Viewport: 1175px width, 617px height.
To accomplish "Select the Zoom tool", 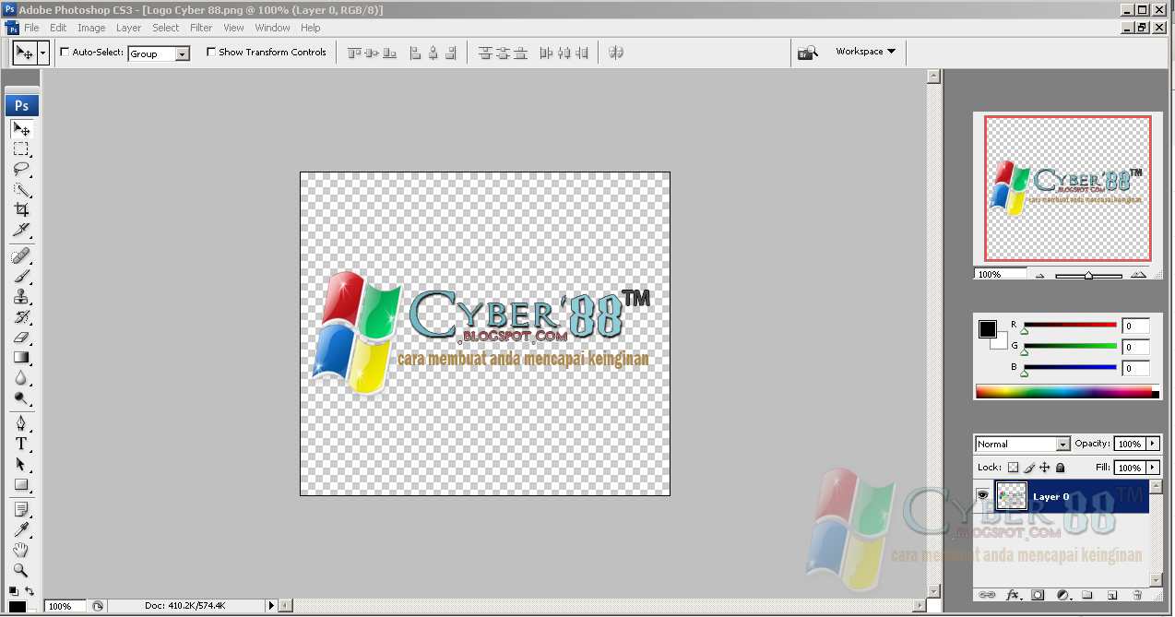I will click(21, 570).
